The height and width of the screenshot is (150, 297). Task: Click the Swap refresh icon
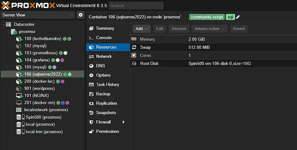click(x=134, y=47)
